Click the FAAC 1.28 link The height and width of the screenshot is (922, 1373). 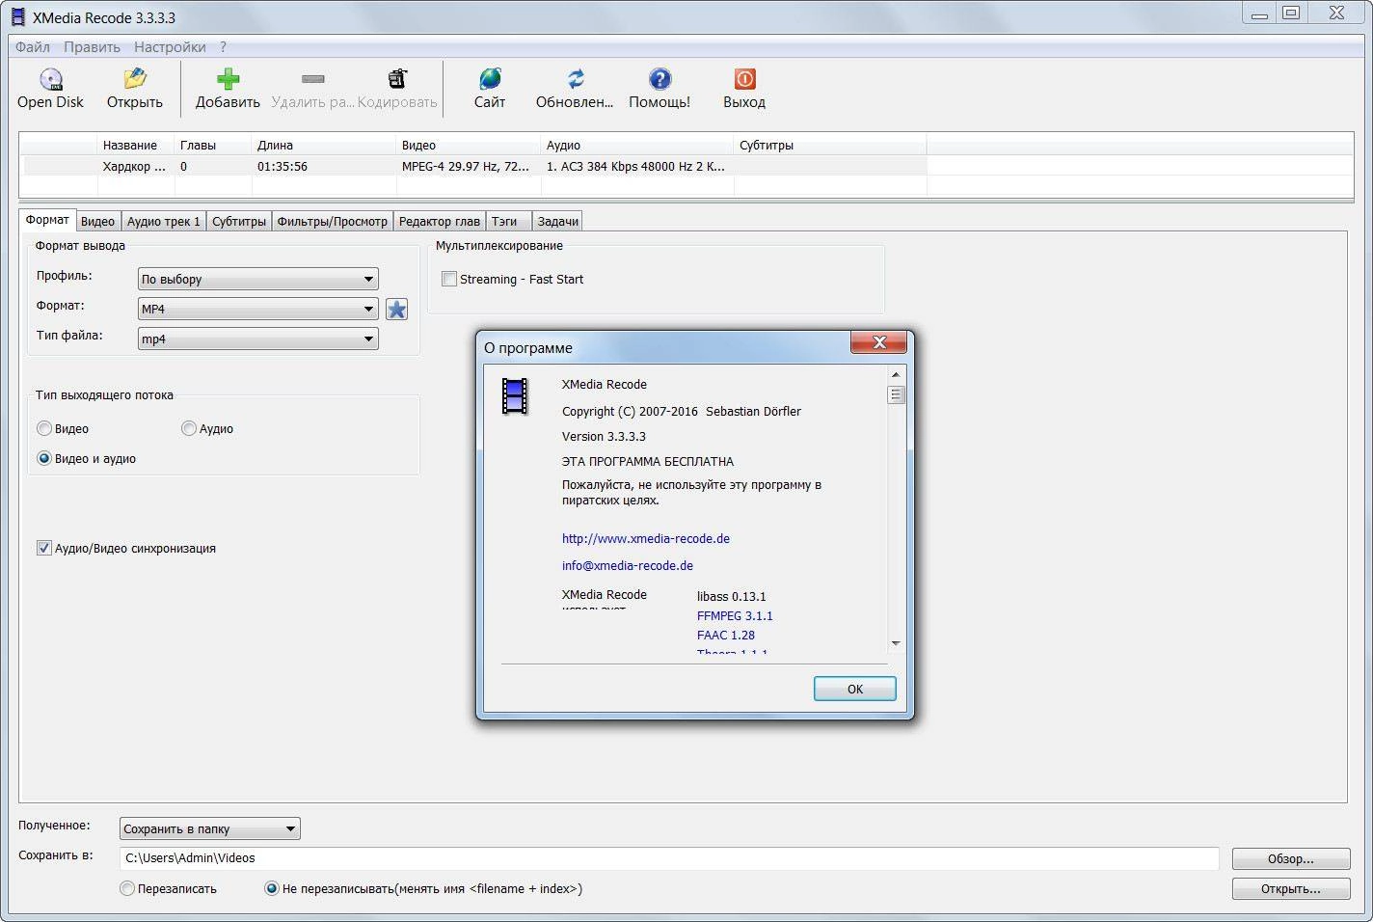(x=726, y=635)
